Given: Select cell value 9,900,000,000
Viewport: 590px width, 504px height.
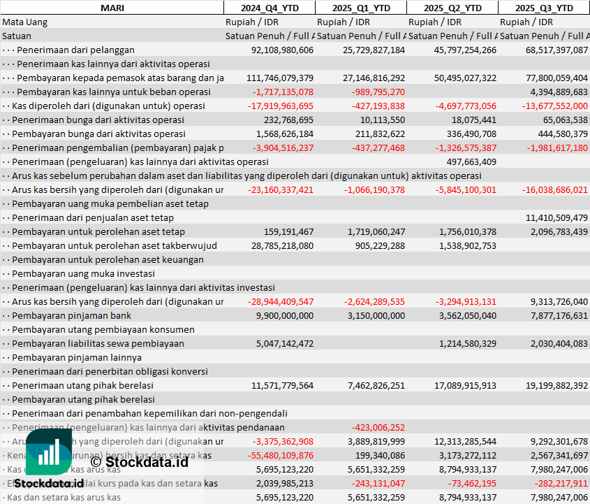Looking at the screenshot, I should (285, 315).
